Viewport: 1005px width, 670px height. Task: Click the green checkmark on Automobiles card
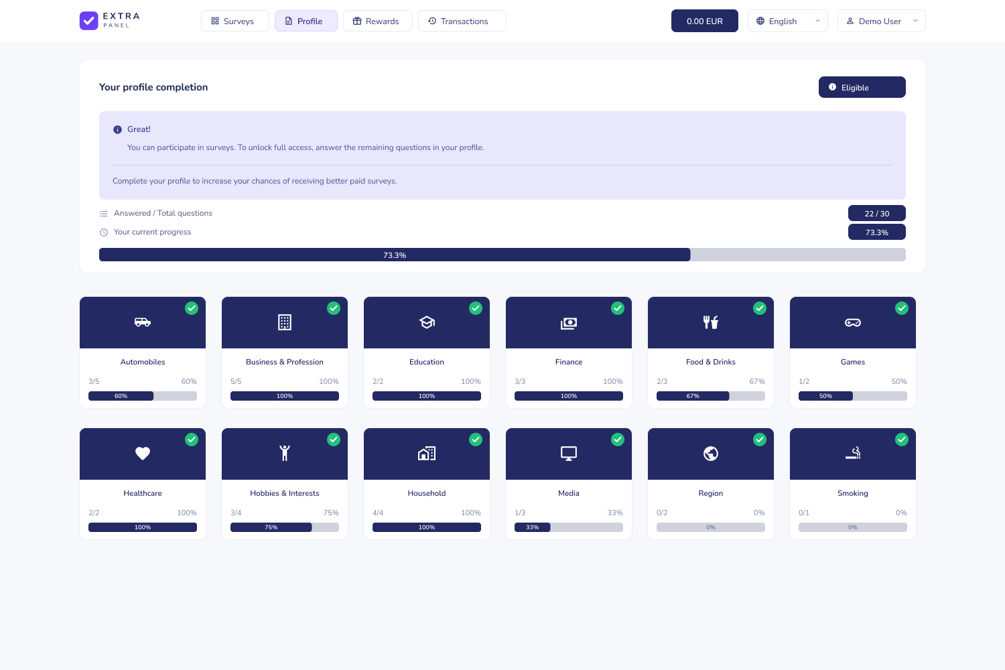[192, 308]
